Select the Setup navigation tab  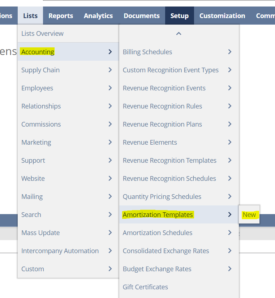(180, 16)
